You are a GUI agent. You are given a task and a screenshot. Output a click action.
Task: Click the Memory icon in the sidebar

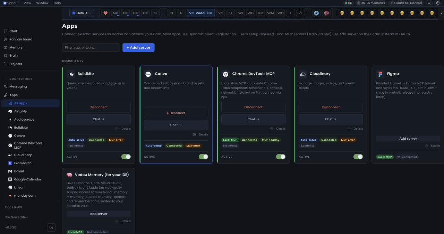5,47
